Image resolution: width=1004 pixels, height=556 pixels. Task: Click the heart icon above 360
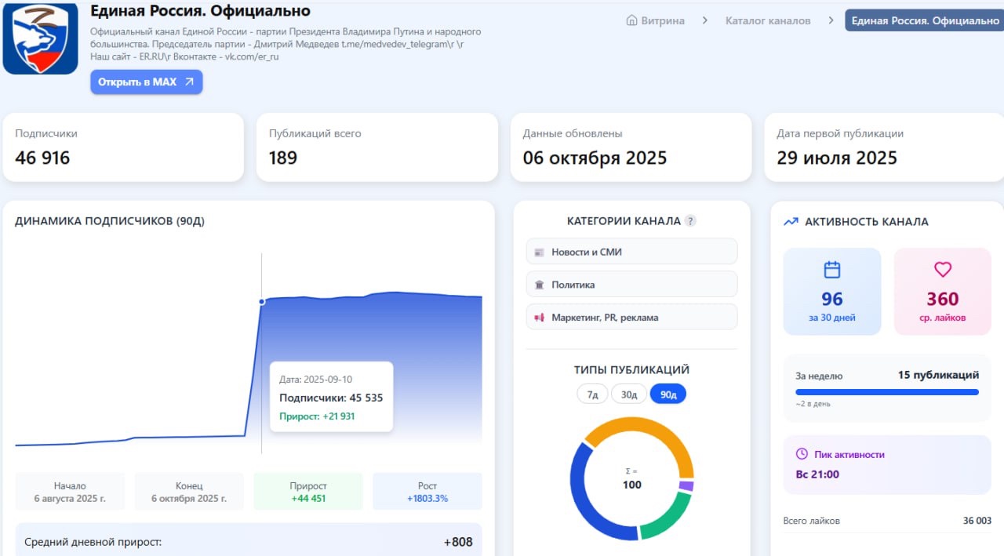point(943,270)
